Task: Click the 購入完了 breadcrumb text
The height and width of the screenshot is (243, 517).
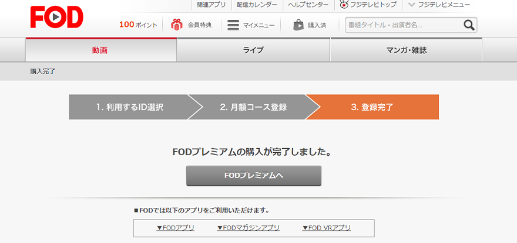Action: click(43, 71)
